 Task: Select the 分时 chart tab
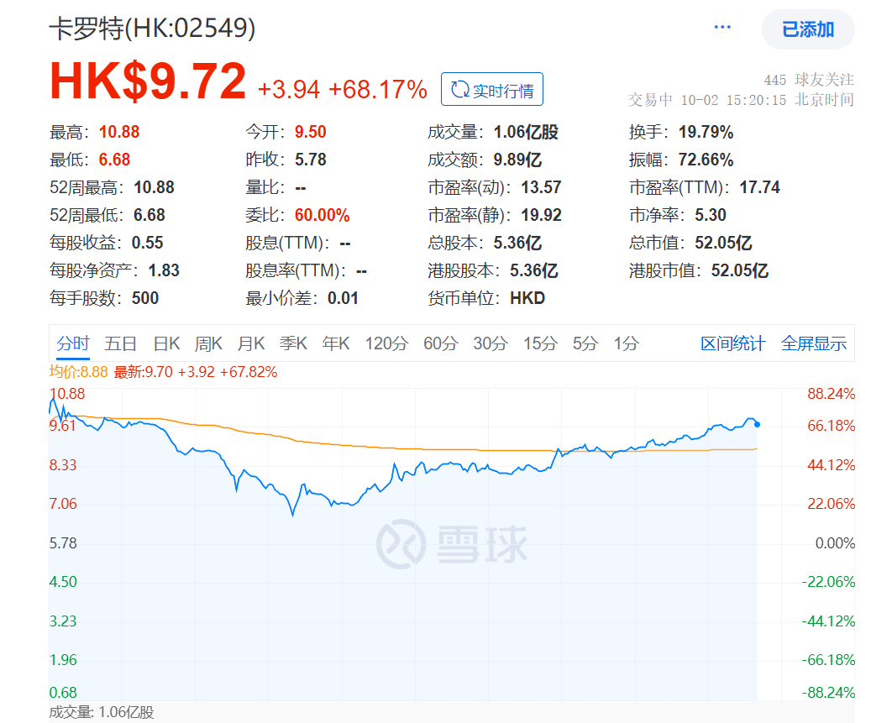pos(73,343)
